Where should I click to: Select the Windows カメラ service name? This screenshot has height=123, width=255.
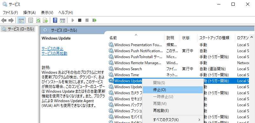[x=128, y=93]
